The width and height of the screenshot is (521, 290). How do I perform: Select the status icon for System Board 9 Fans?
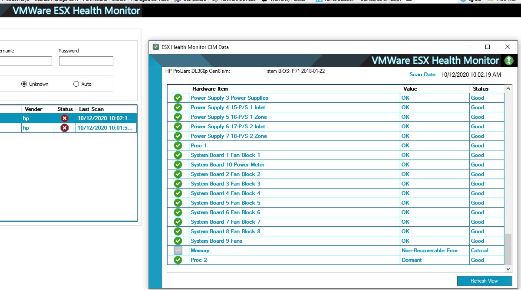[x=178, y=241]
